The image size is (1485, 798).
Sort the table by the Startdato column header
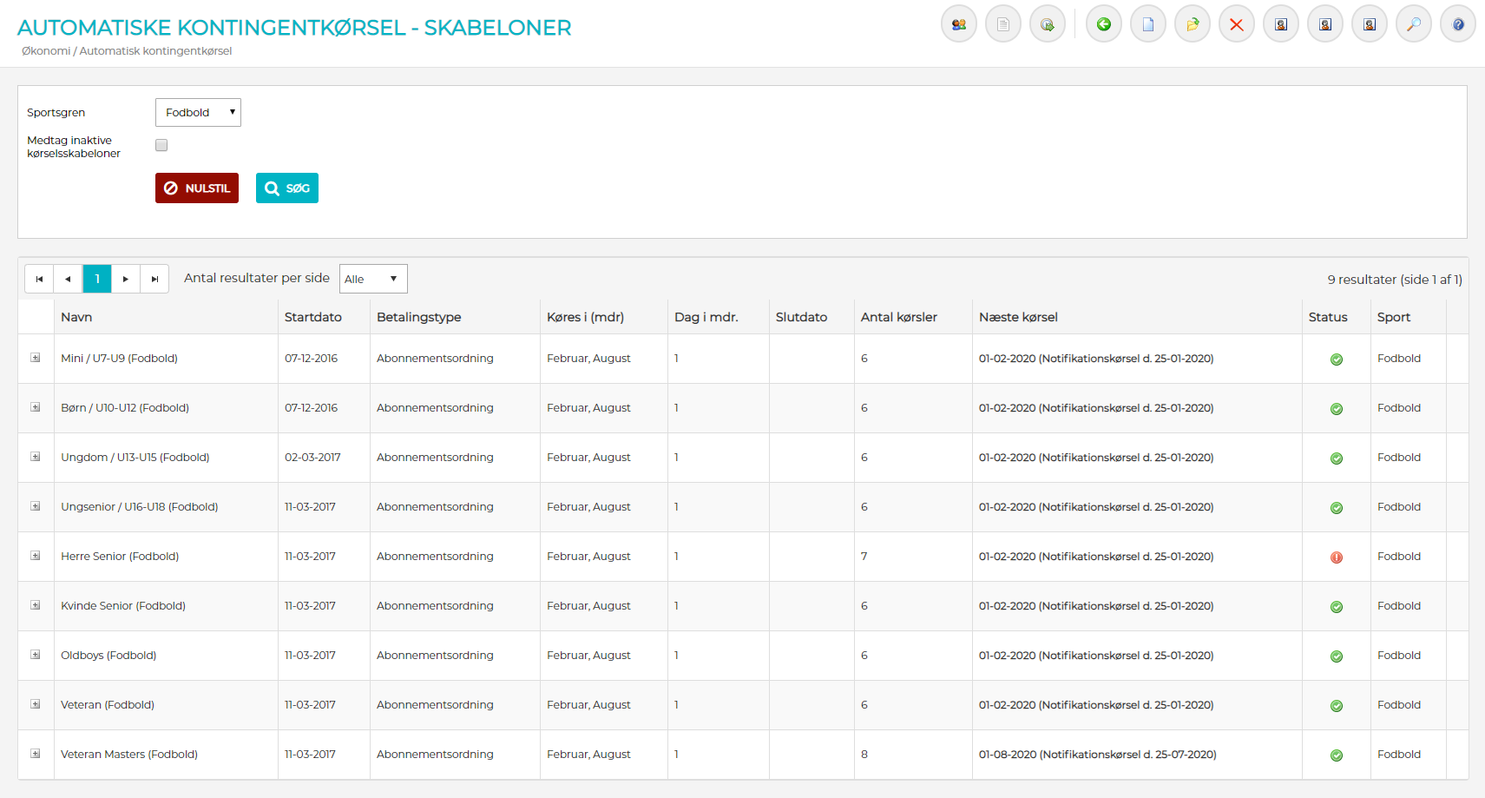[x=313, y=317]
